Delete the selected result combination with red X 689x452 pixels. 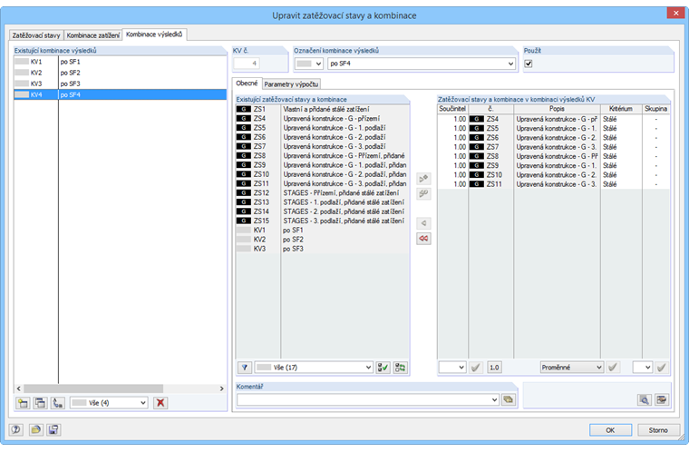click(160, 403)
